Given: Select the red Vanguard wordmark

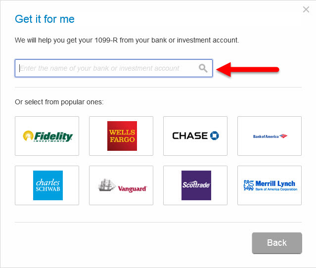Looking at the screenshot, I should tap(133, 189).
